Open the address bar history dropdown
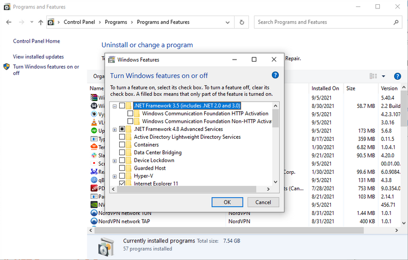Screen dimensions: 408x260 tap(228, 22)
